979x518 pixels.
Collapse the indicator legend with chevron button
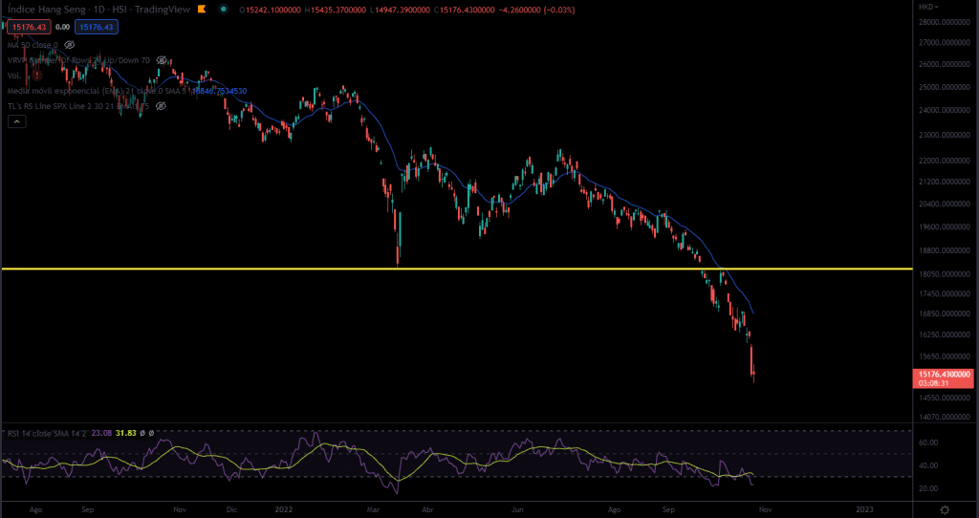click(x=17, y=121)
